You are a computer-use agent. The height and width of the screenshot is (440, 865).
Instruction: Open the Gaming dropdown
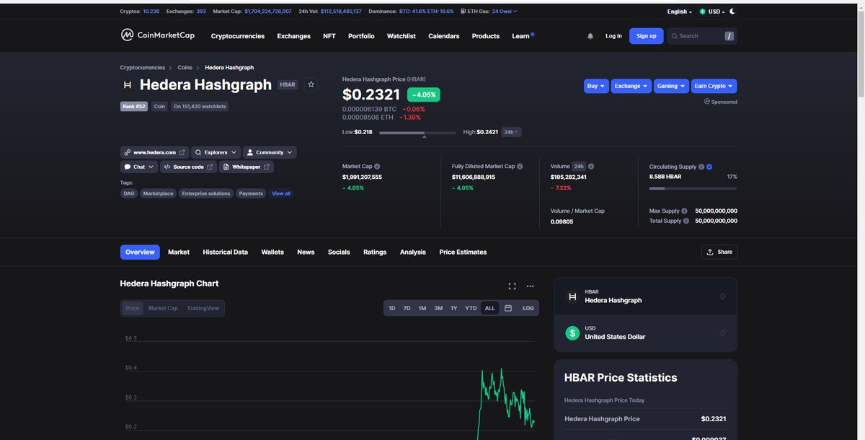[x=671, y=86]
